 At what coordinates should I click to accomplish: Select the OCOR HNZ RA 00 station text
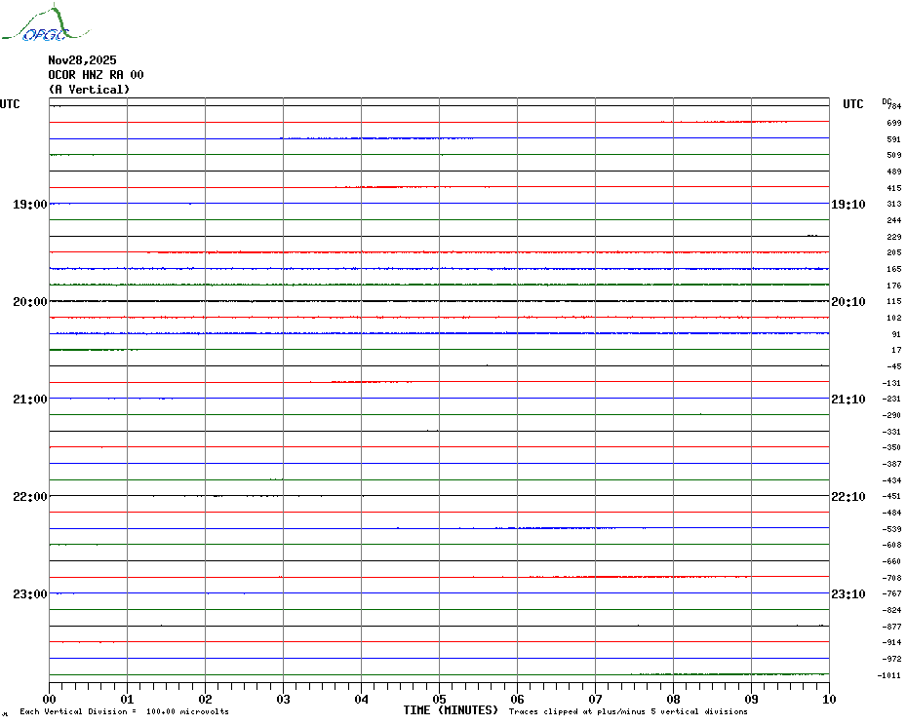[x=96, y=75]
